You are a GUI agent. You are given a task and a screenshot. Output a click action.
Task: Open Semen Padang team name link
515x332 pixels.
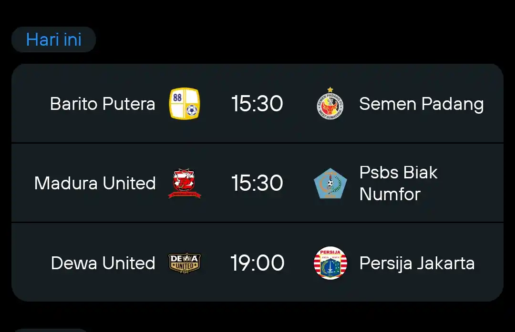pyautogui.click(x=422, y=104)
